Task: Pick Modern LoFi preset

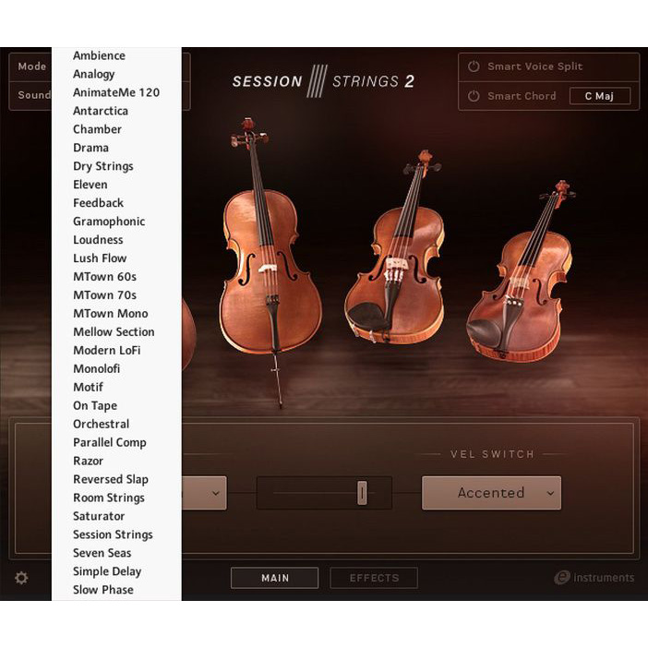Action: pyautogui.click(x=107, y=351)
